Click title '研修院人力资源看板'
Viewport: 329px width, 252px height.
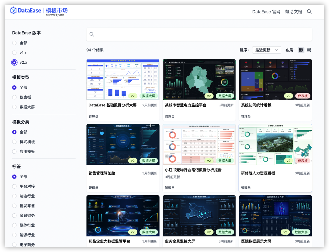(258, 173)
